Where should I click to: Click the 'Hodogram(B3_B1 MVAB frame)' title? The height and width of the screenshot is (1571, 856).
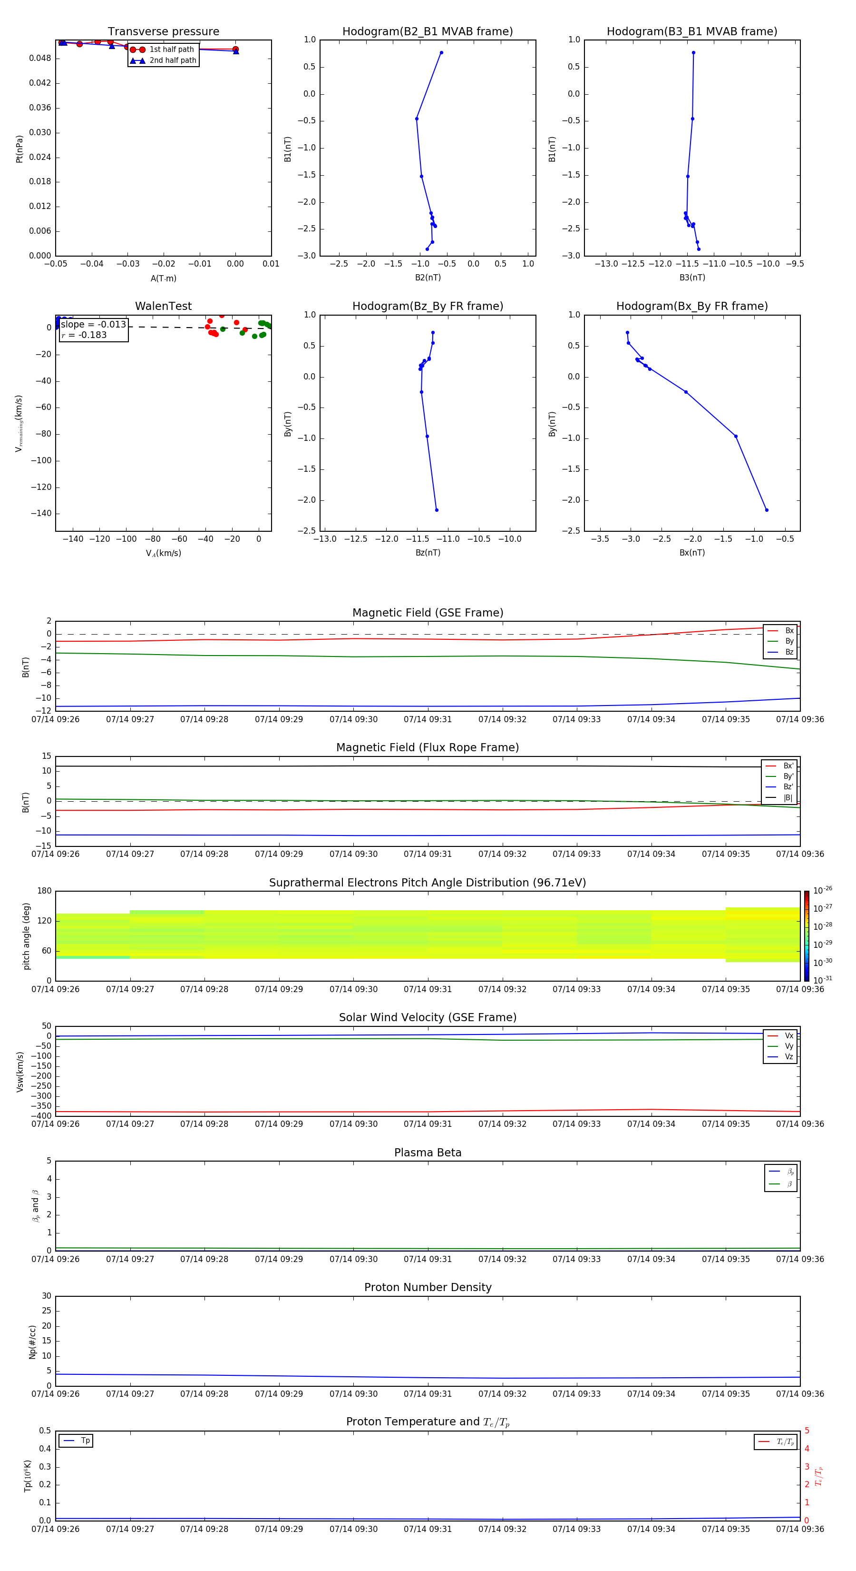(692, 32)
